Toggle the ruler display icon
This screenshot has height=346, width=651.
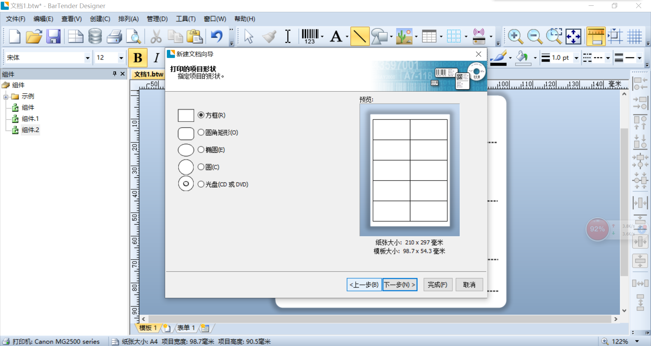click(596, 36)
